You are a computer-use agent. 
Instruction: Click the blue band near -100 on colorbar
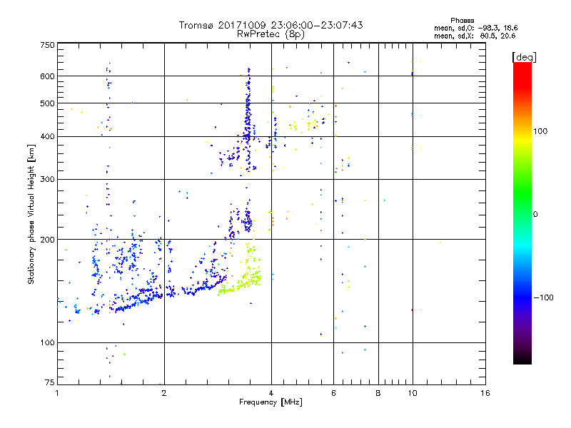(x=522, y=297)
